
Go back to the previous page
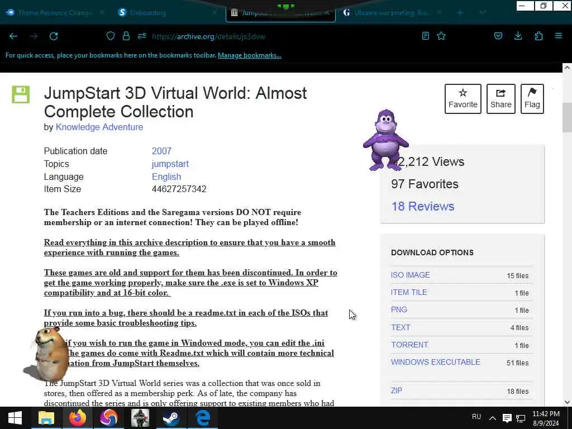13,36
